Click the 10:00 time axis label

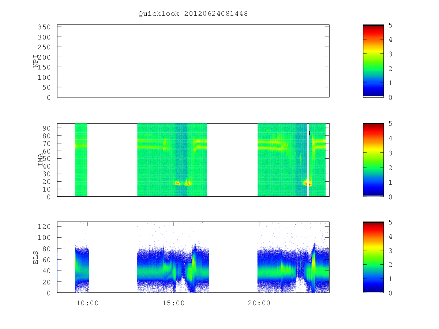click(x=87, y=303)
